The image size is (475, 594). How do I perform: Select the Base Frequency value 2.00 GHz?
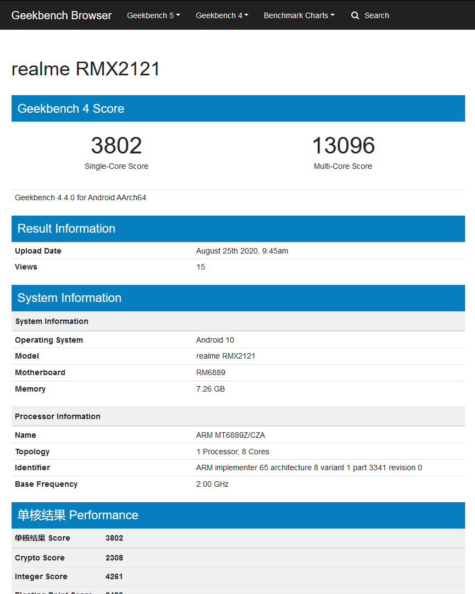212,484
